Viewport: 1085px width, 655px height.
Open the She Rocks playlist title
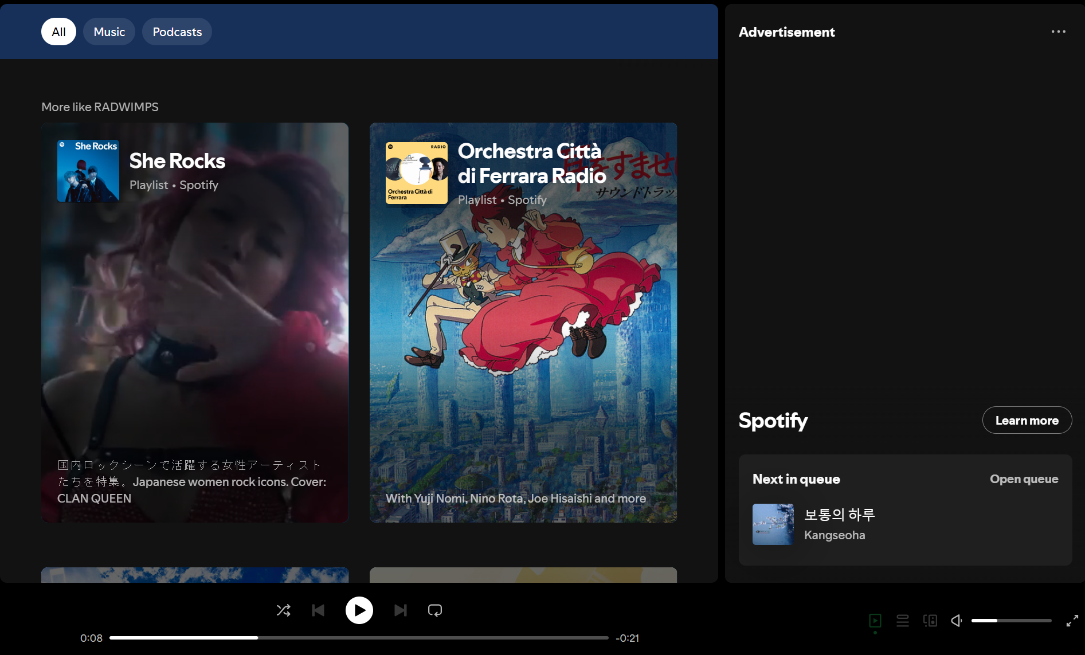click(177, 161)
